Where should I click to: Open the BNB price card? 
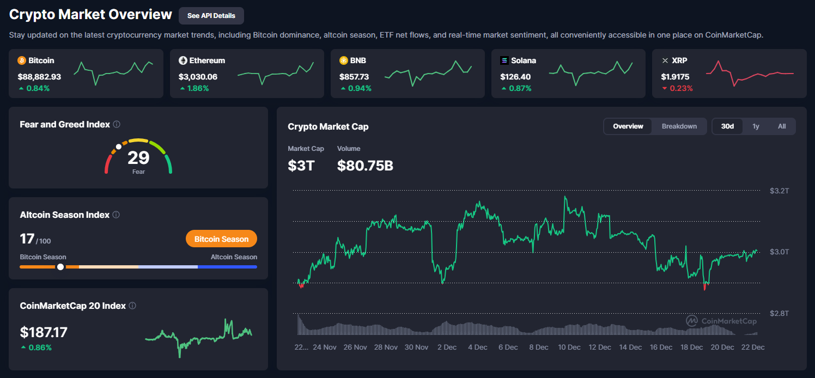[407, 74]
